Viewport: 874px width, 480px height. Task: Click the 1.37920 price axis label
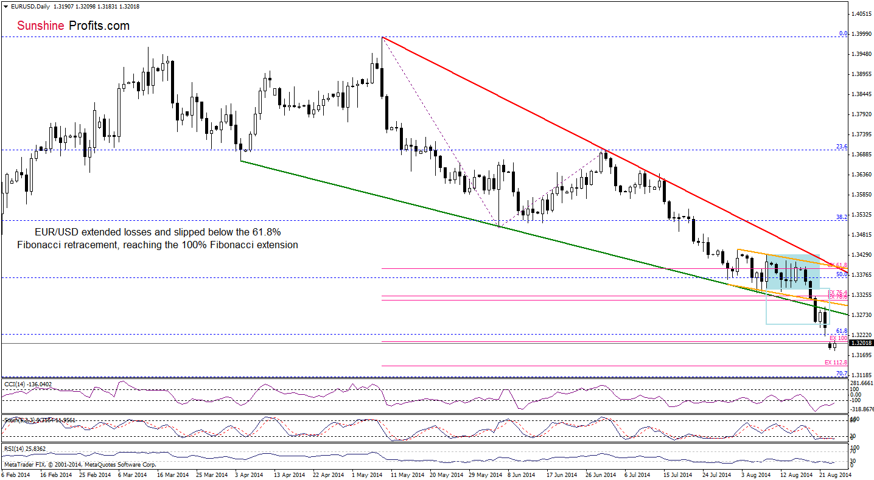861,114
